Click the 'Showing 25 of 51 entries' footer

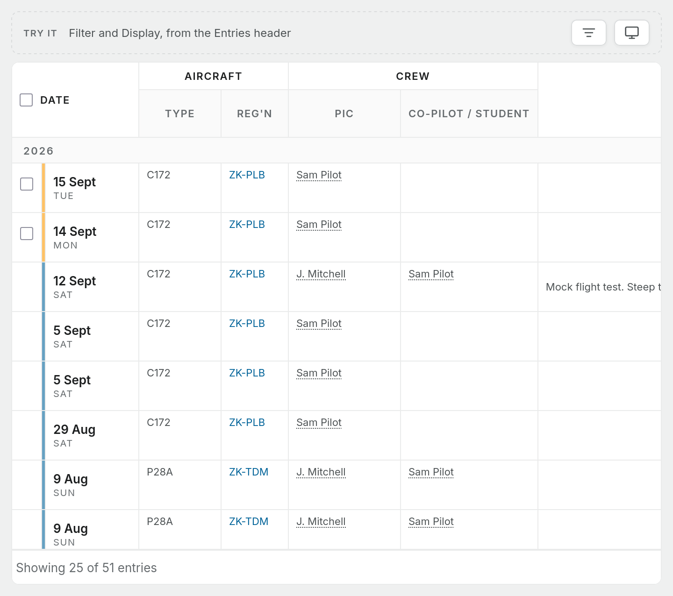click(x=86, y=568)
